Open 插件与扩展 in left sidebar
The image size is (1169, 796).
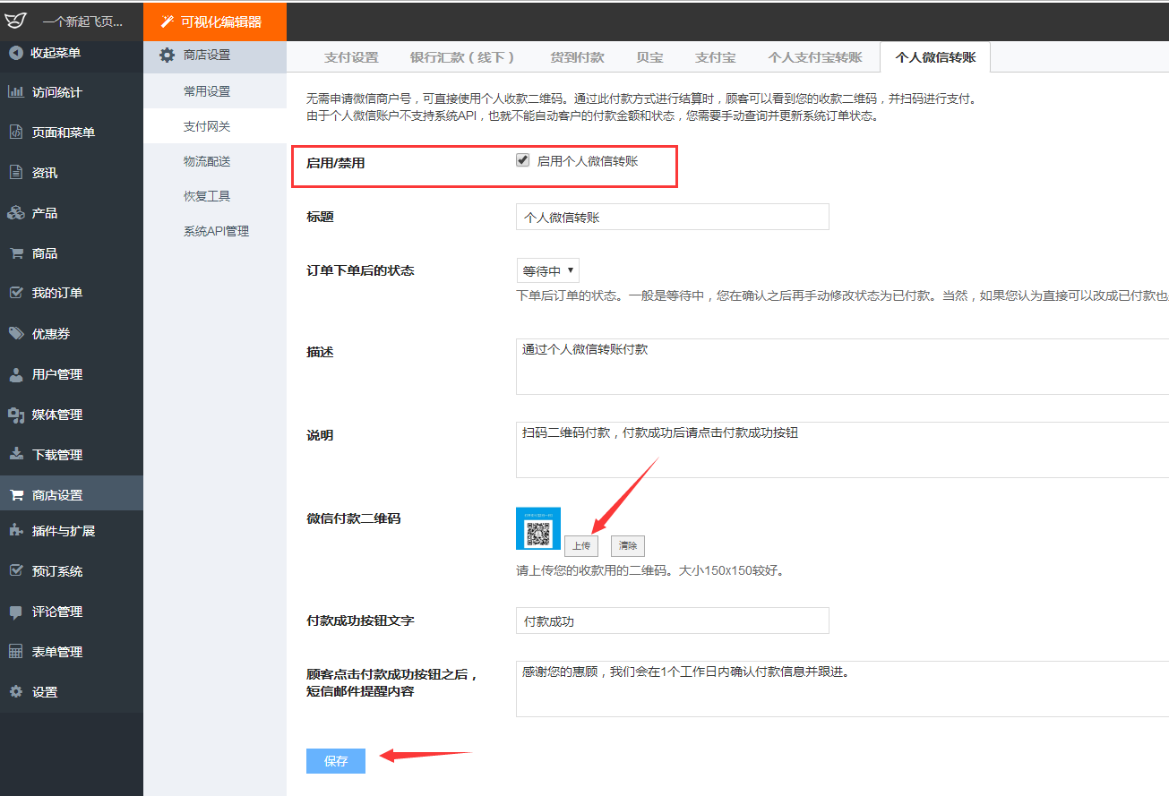pyautogui.click(x=64, y=531)
